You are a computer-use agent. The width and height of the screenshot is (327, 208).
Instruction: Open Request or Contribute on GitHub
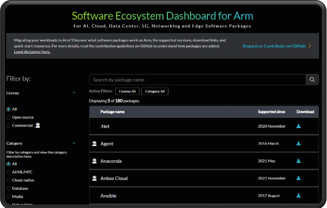pyautogui.click(x=273, y=46)
